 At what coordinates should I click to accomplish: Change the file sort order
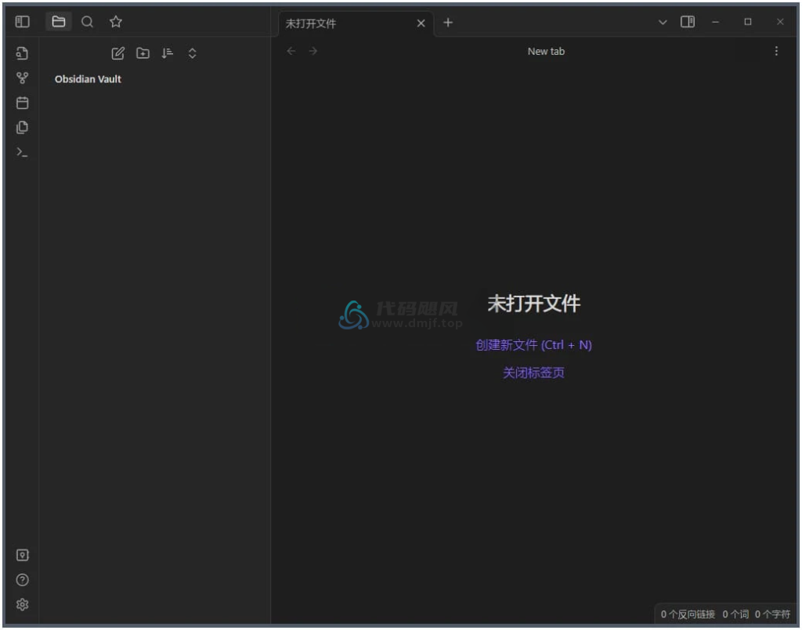(168, 53)
